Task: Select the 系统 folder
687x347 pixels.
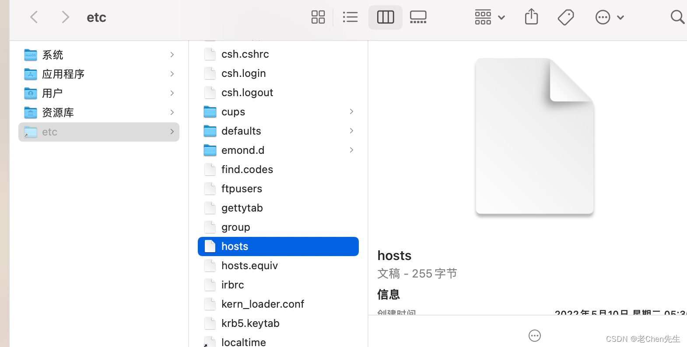Action: [x=99, y=55]
